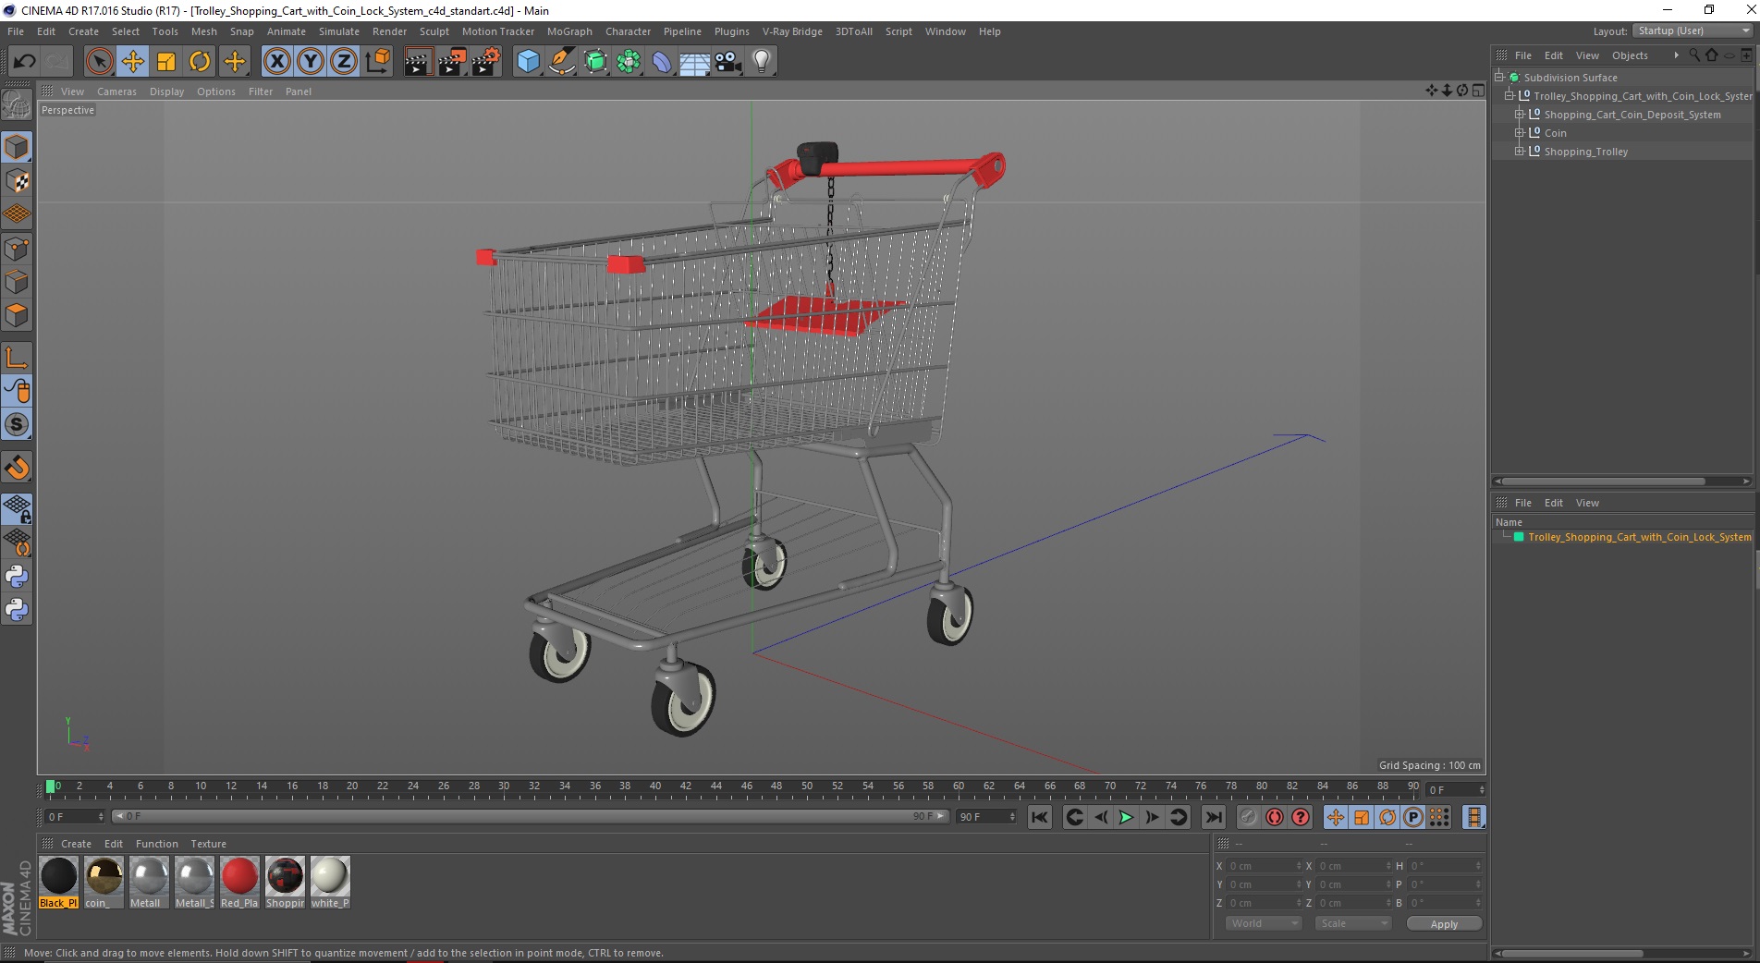Open the MoGraph menu
The height and width of the screenshot is (963, 1760).
tap(569, 31)
